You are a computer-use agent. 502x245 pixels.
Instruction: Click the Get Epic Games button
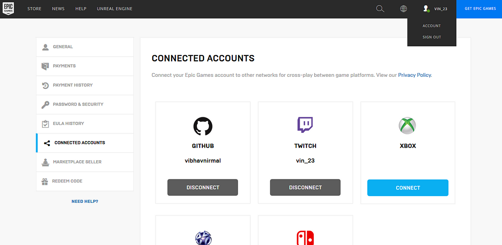(480, 9)
